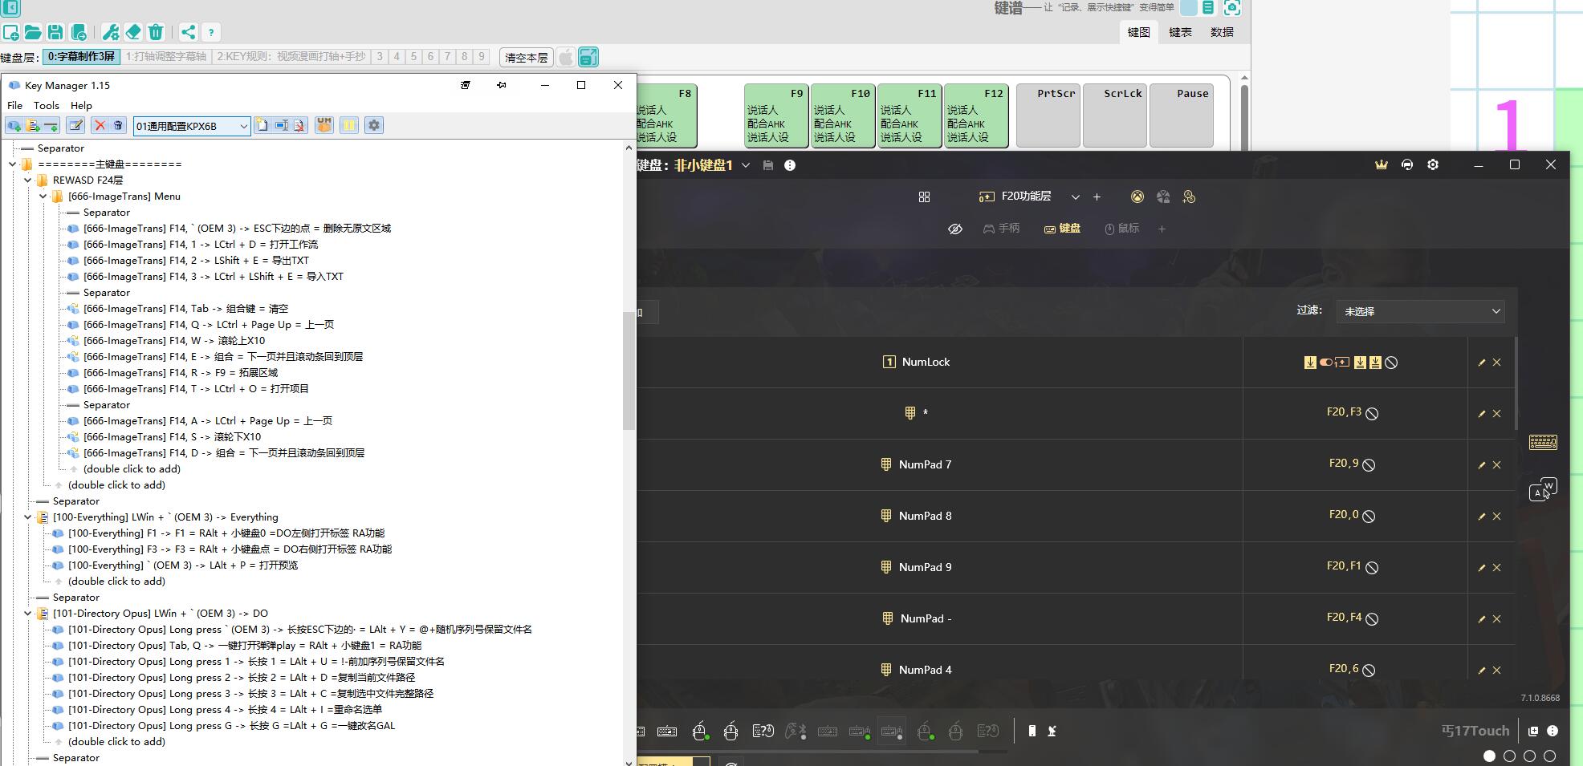Switch to the 键表 tab
Screen dimensions: 1583x766
pyautogui.click(x=1179, y=32)
